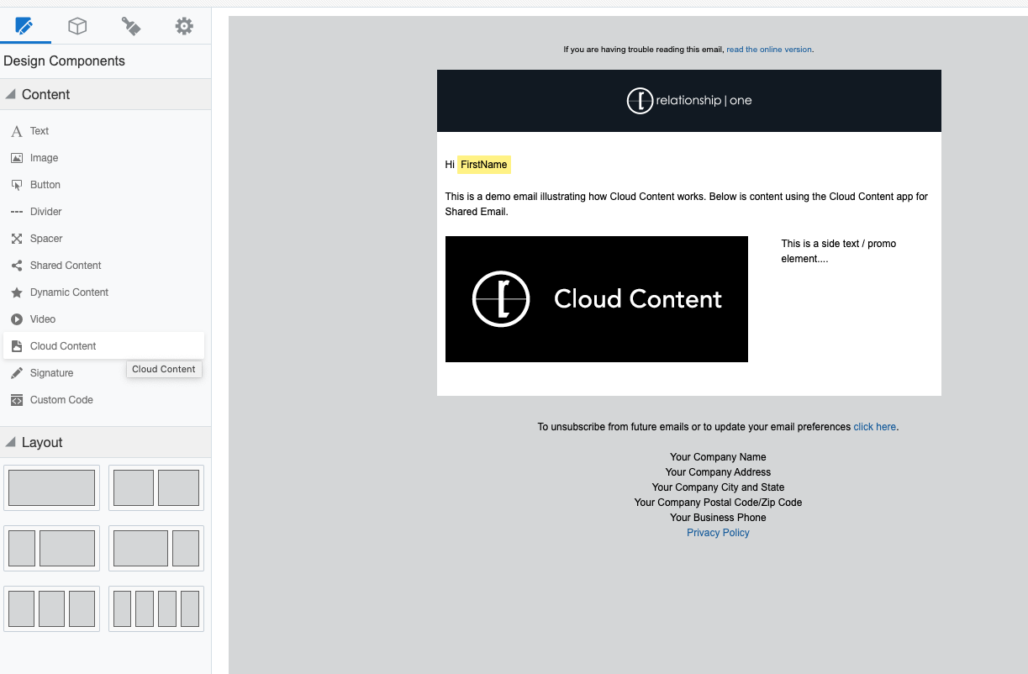
Task: Select the Cloud Content black image
Action: point(597,299)
